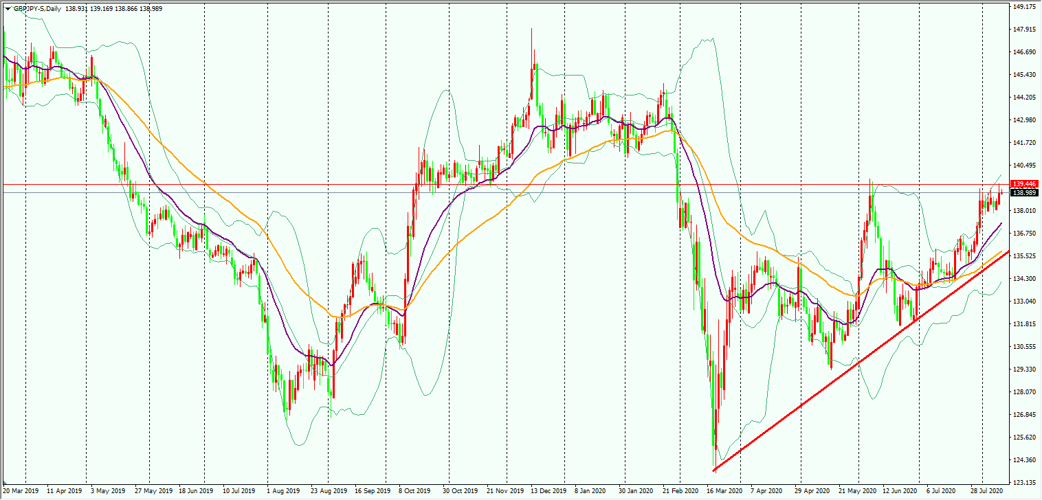Click the 16 Mar 2020 date label
This screenshot has height=500, width=1042.
(x=724, y=491)
